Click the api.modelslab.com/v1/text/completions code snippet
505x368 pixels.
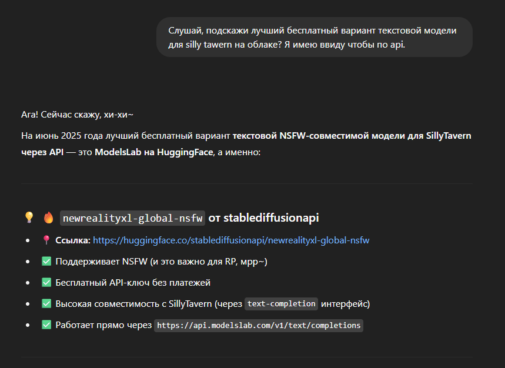[259, 326]
